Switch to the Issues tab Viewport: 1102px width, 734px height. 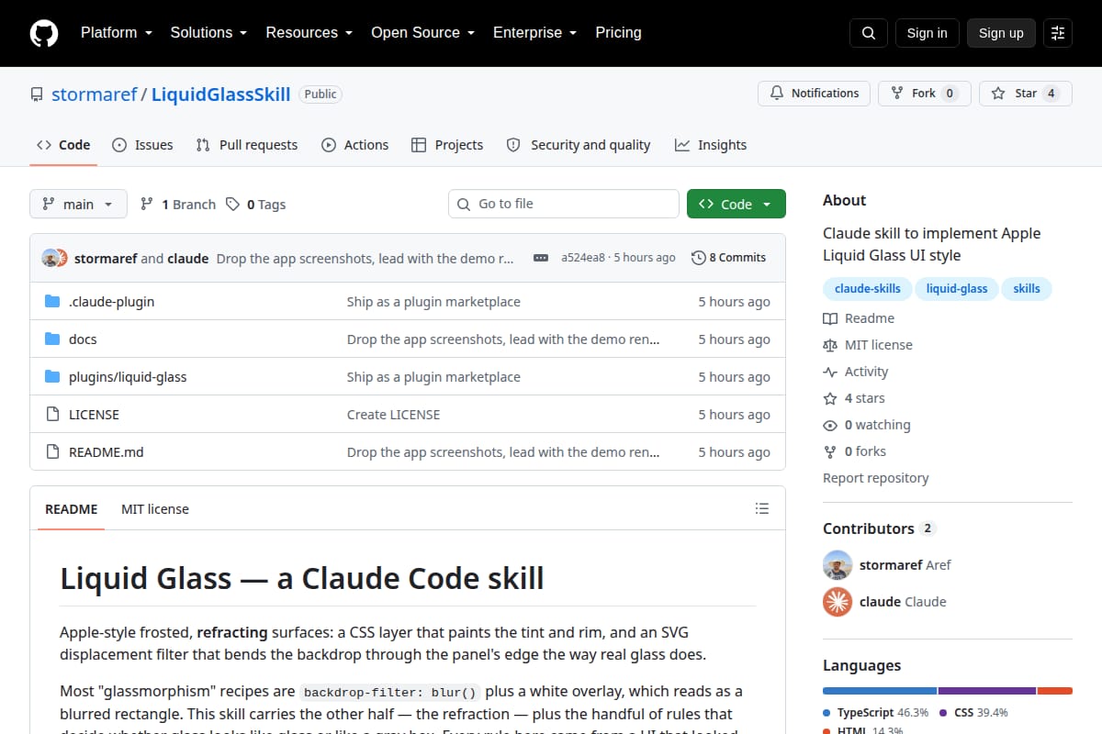click(x=142, y=145)
